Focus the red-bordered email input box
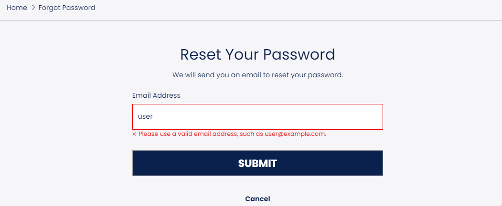 tap(257, 116)
